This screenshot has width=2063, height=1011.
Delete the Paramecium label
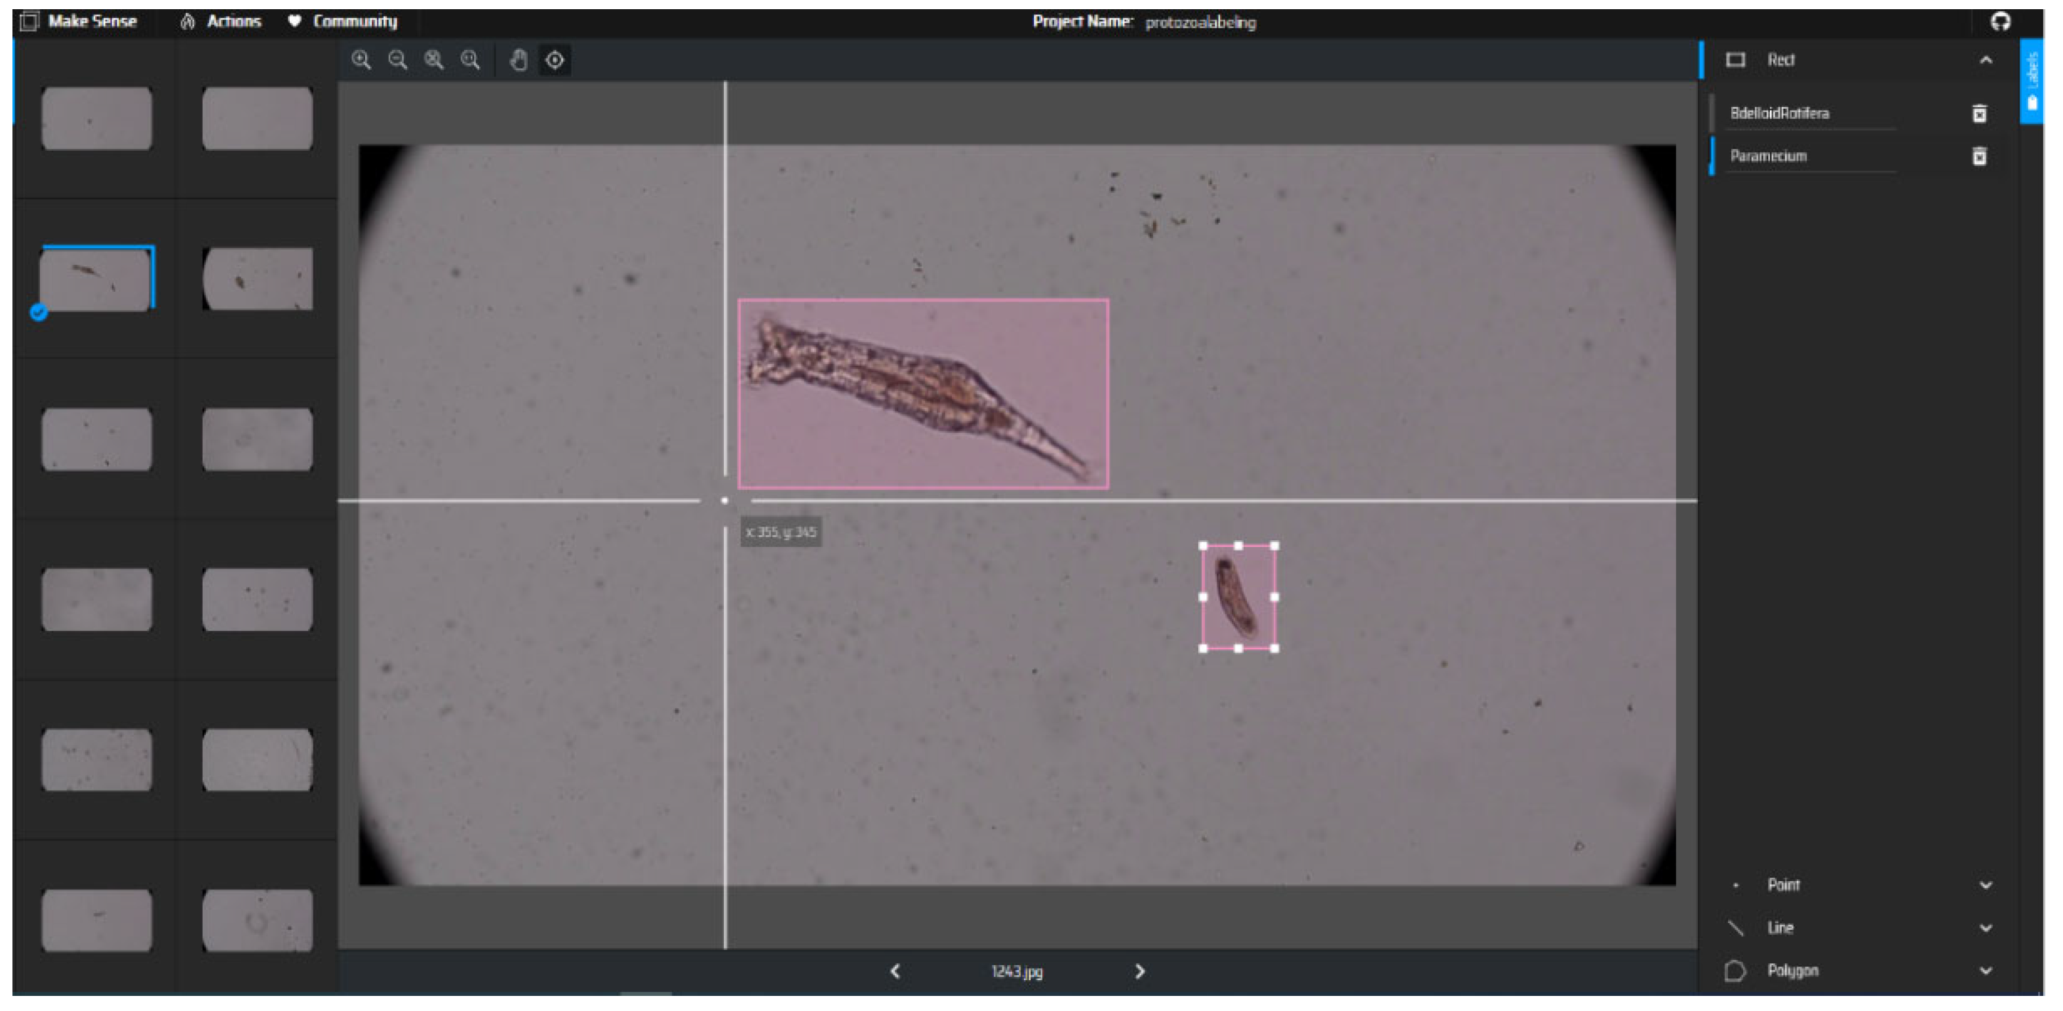[1979, 157]
